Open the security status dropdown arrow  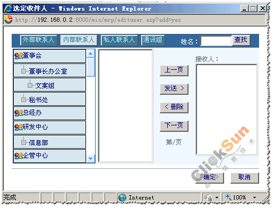(x=217, y=197)
